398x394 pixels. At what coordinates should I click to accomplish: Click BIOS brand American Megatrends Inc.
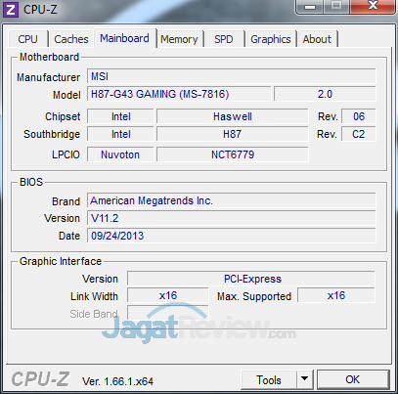click(232, 200)
